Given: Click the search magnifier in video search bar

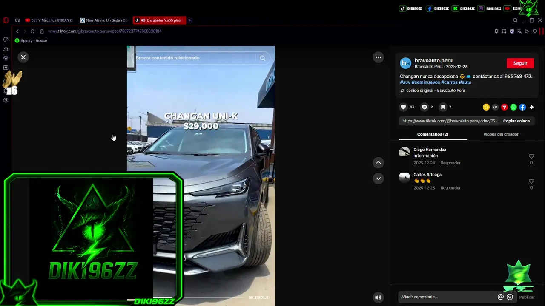Looking at the screenshot, I should coord(262,58).
